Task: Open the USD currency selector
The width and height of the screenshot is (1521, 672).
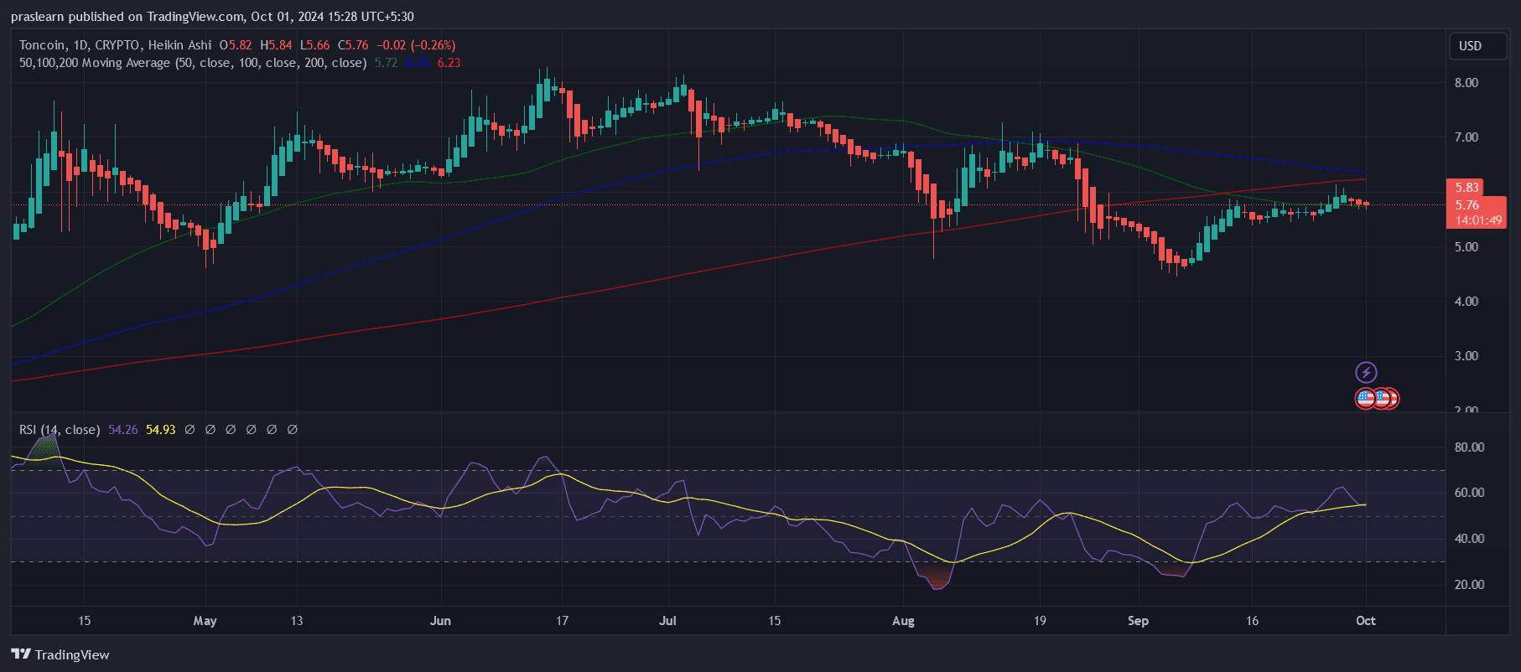Action: 1478,46
